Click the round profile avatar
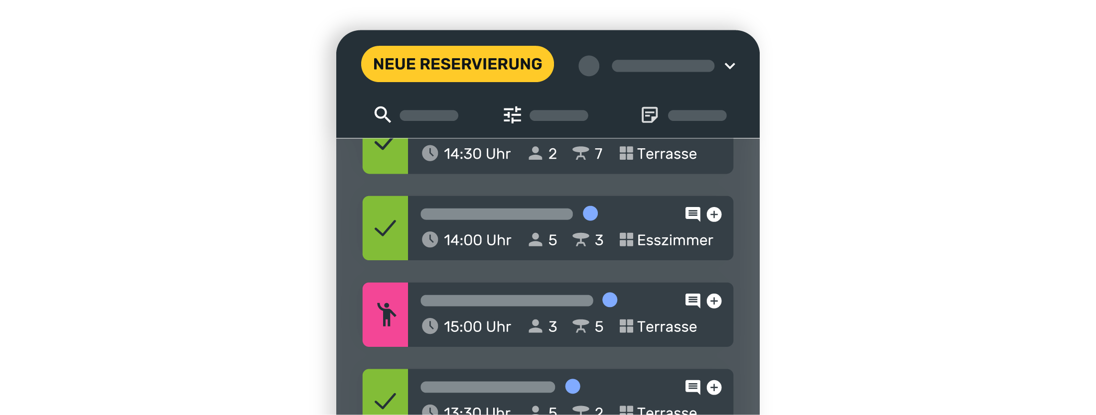 pos(588,66)
